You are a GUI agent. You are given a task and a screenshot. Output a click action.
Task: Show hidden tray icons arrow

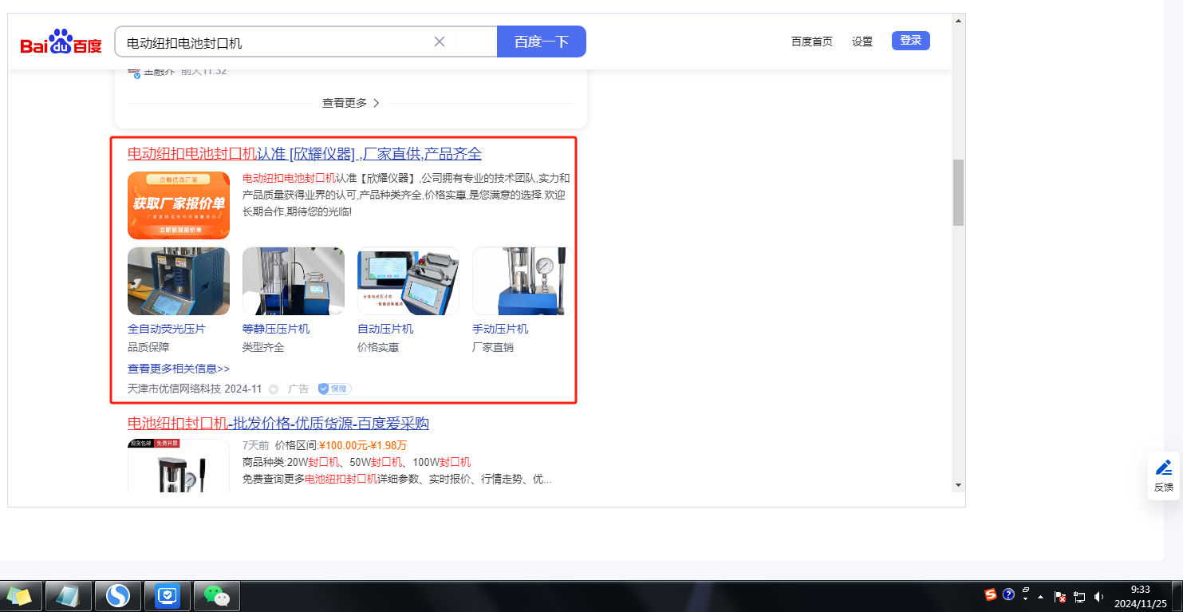[x=1041, y=596]
